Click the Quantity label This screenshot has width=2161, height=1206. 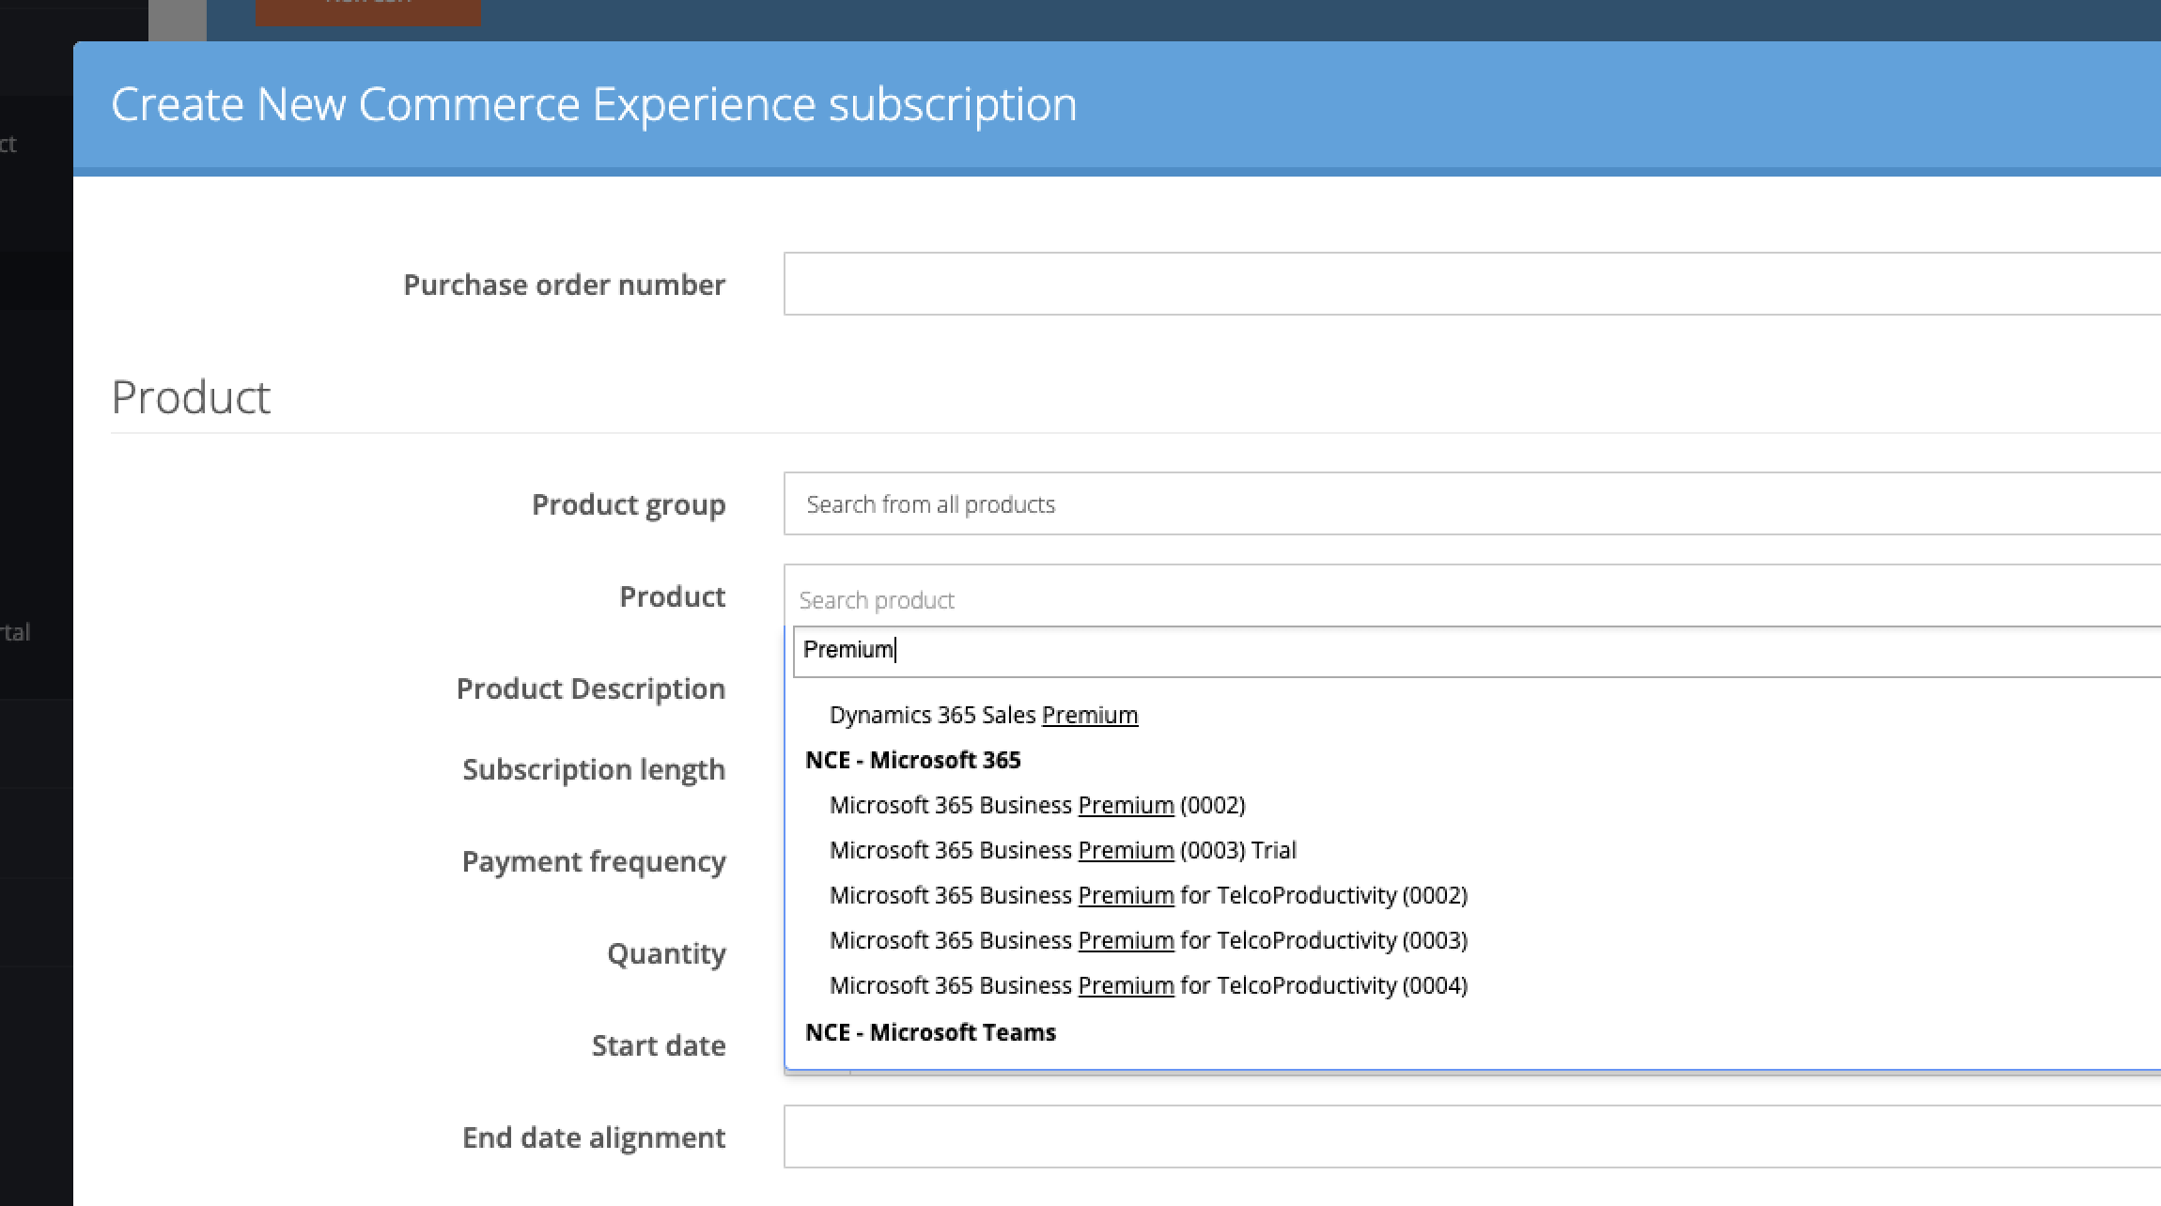[666, 954]
